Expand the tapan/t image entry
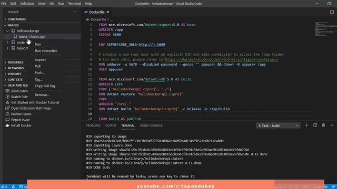This screenshot has height=189, width=337. pyautogui.click(x=8, y=48)
